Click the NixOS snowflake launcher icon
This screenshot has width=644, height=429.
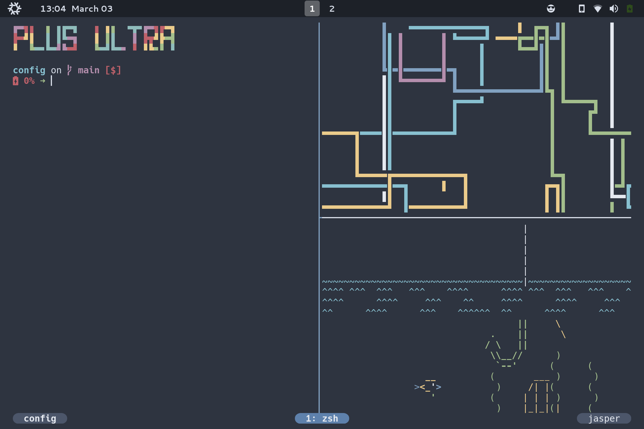14,9
